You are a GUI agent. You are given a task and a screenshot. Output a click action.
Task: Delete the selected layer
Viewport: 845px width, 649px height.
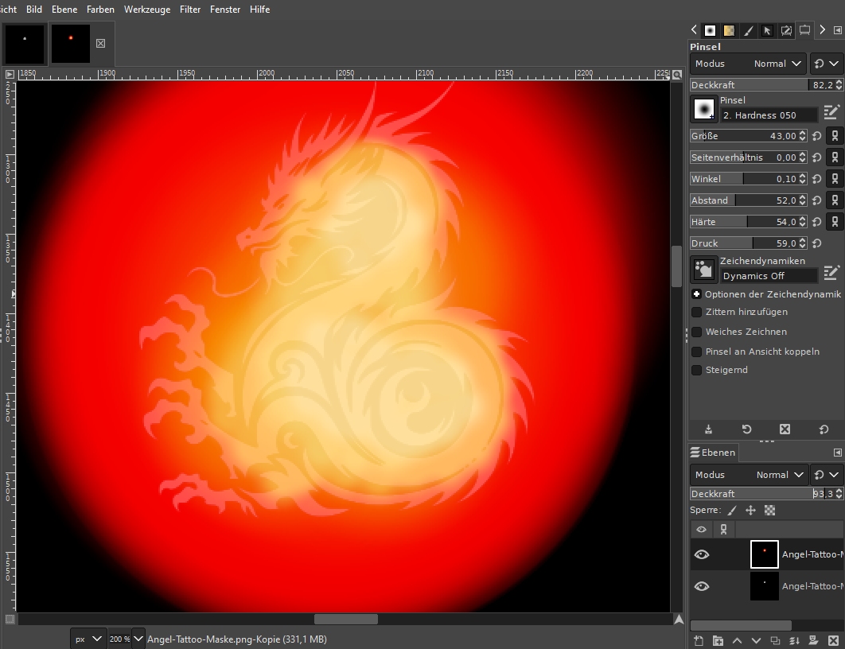pos(833,641)
